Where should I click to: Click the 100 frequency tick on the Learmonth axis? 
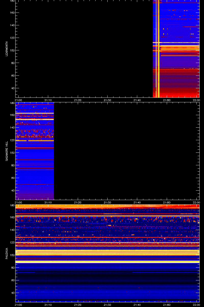(x=12, y=50)
